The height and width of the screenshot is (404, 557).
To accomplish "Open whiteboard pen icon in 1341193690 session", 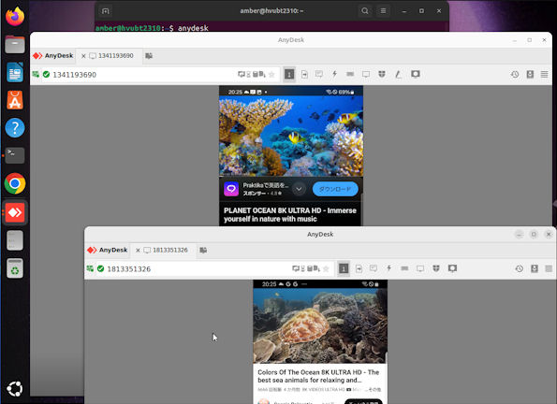I will click(398, 74).
